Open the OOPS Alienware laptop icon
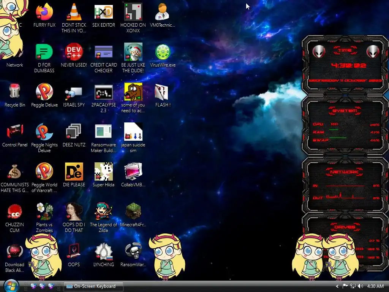This screenshot has height=292, width=389. pyautogui.click(x=74, y=251)
